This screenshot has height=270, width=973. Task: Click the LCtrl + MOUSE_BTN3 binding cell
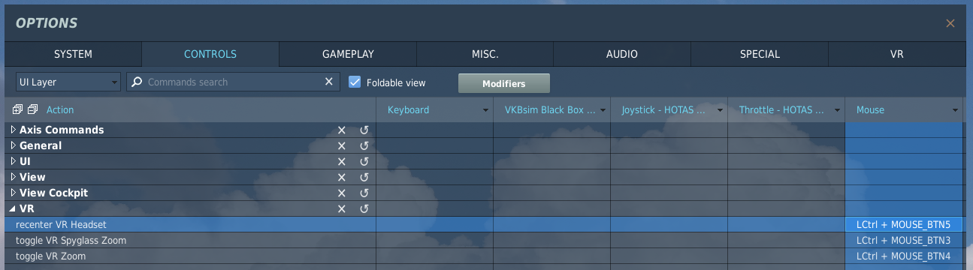904,240
